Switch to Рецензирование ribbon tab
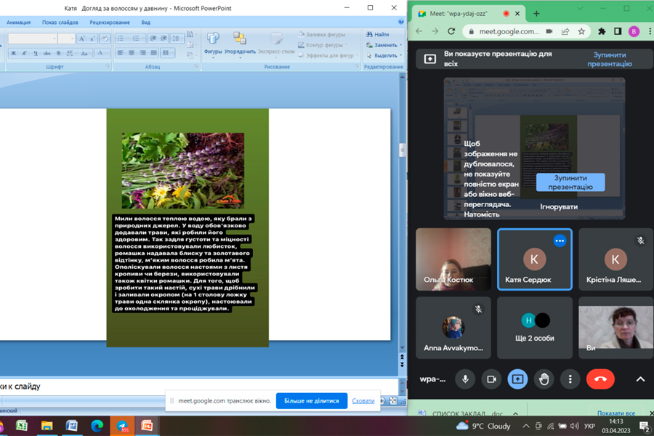654x436 pixels. coord(109,23)
